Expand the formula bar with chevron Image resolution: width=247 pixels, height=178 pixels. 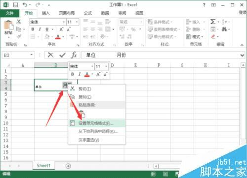242,56
